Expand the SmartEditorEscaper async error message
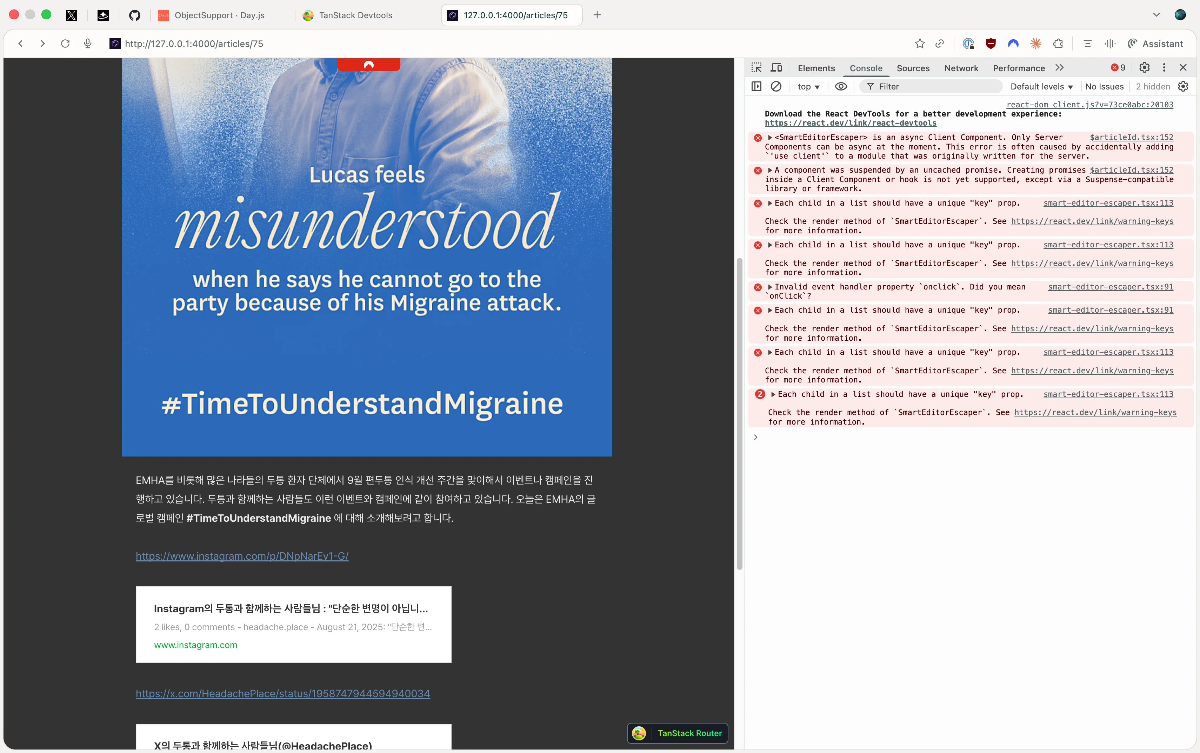Screen dimensions: 1200x753 (x=770, y=138)
